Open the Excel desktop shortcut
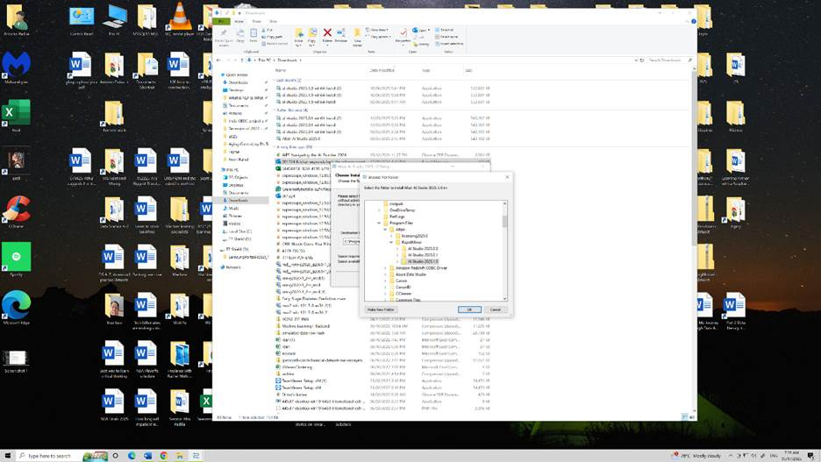 pos(17,116)
